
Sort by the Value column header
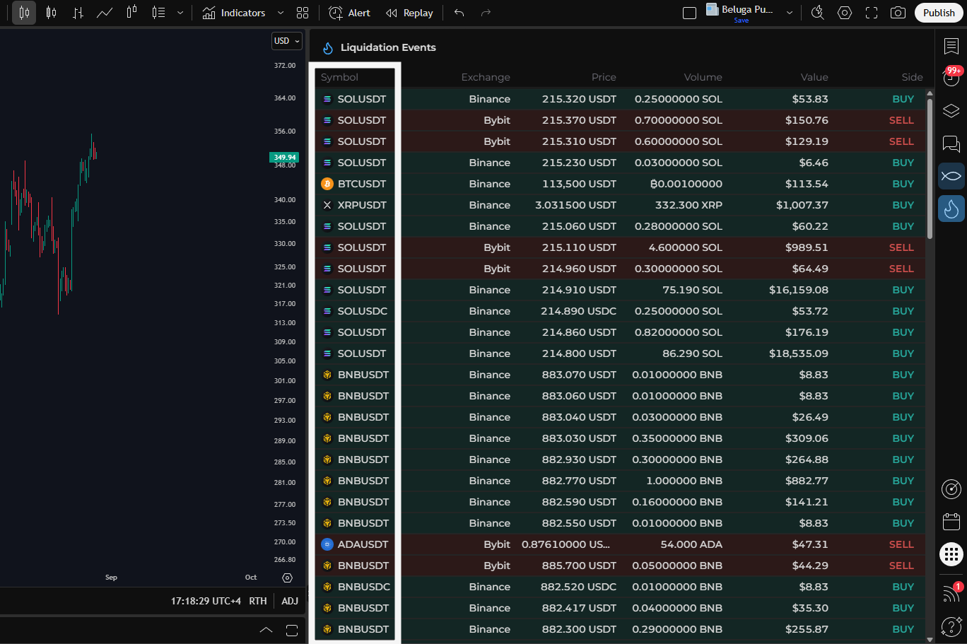coord(814,77)
